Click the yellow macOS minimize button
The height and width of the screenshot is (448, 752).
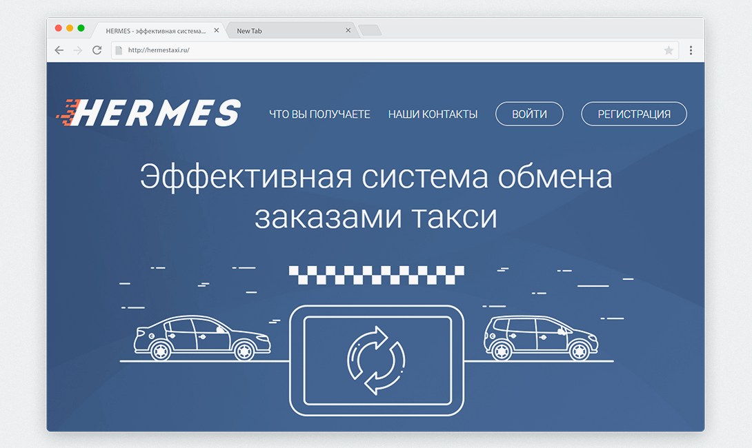[x=70, y=28]
